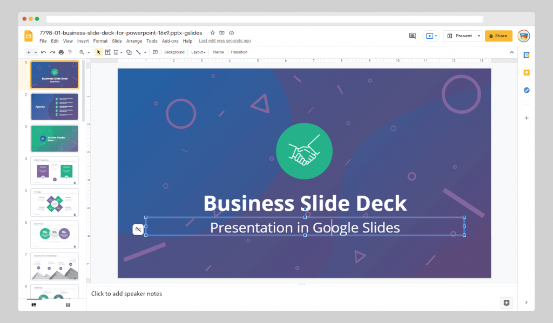Open the Keep side panel icon
553x323 pixels.
click(526, 73)
